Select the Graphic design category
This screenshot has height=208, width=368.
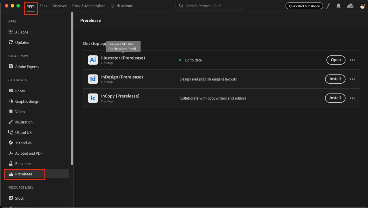[x=27, y=102]
